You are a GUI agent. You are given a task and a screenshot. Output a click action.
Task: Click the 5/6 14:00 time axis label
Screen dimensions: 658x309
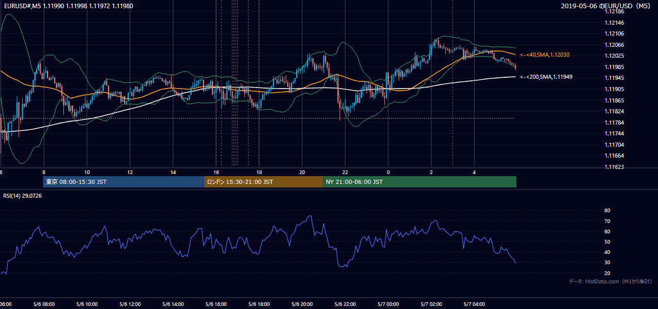173,304
